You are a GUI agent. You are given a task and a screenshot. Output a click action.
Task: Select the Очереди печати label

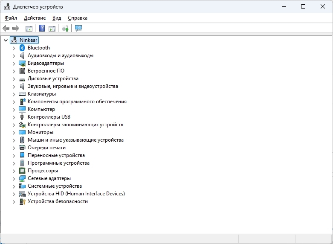click(x=46, y=148)
